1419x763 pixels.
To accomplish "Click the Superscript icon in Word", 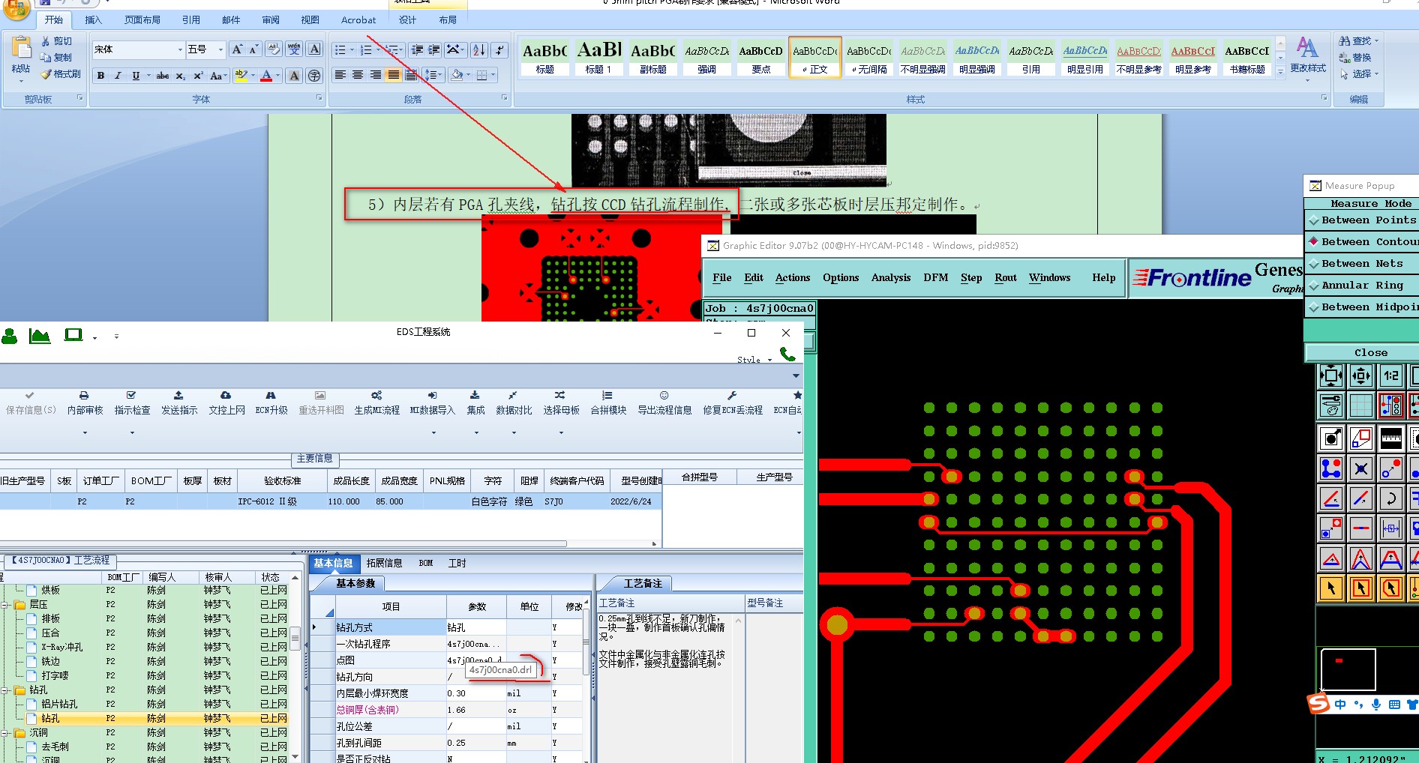I will (x=198, y=76).
